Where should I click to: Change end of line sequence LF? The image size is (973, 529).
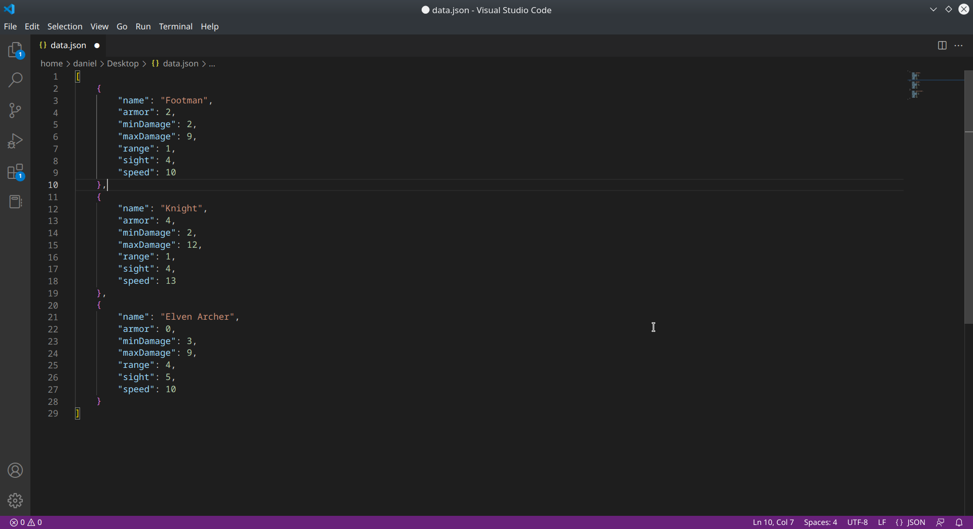tap(882, 522)
